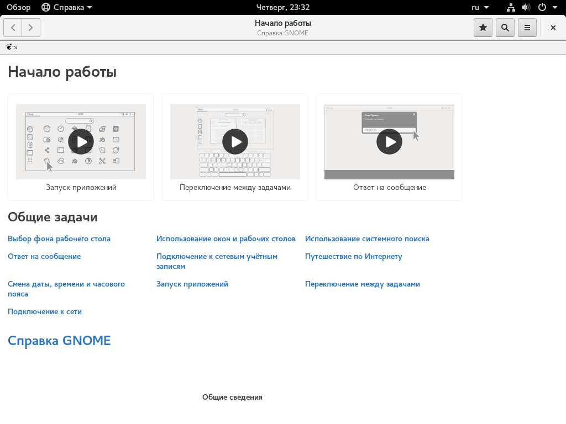
Task: Play the Ответ на сообщение video
Action: pyautogui.click(x=389, y=142)
